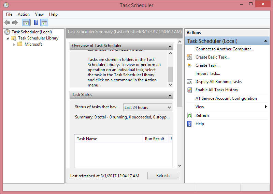Open the Action menu
This screenshot has width=273, height=194.
[x=24, y=14]
